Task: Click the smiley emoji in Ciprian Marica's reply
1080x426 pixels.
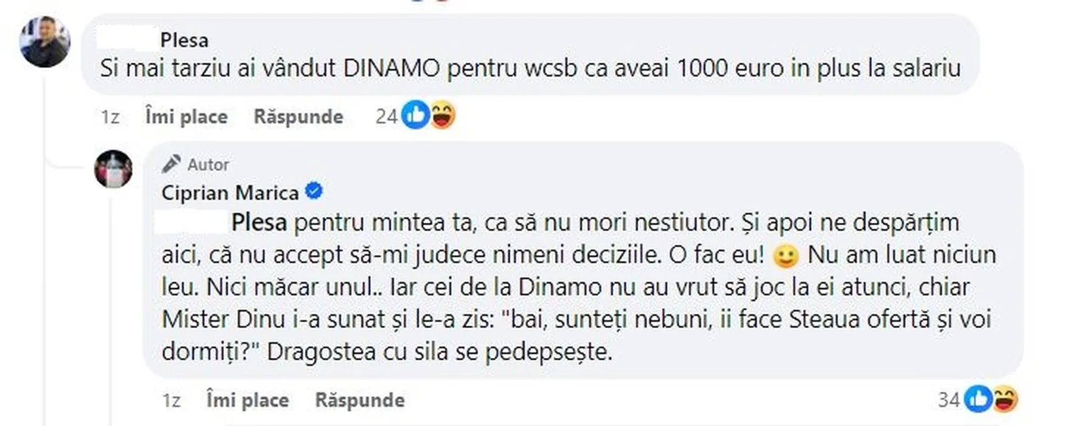Action: pos(785,256)
